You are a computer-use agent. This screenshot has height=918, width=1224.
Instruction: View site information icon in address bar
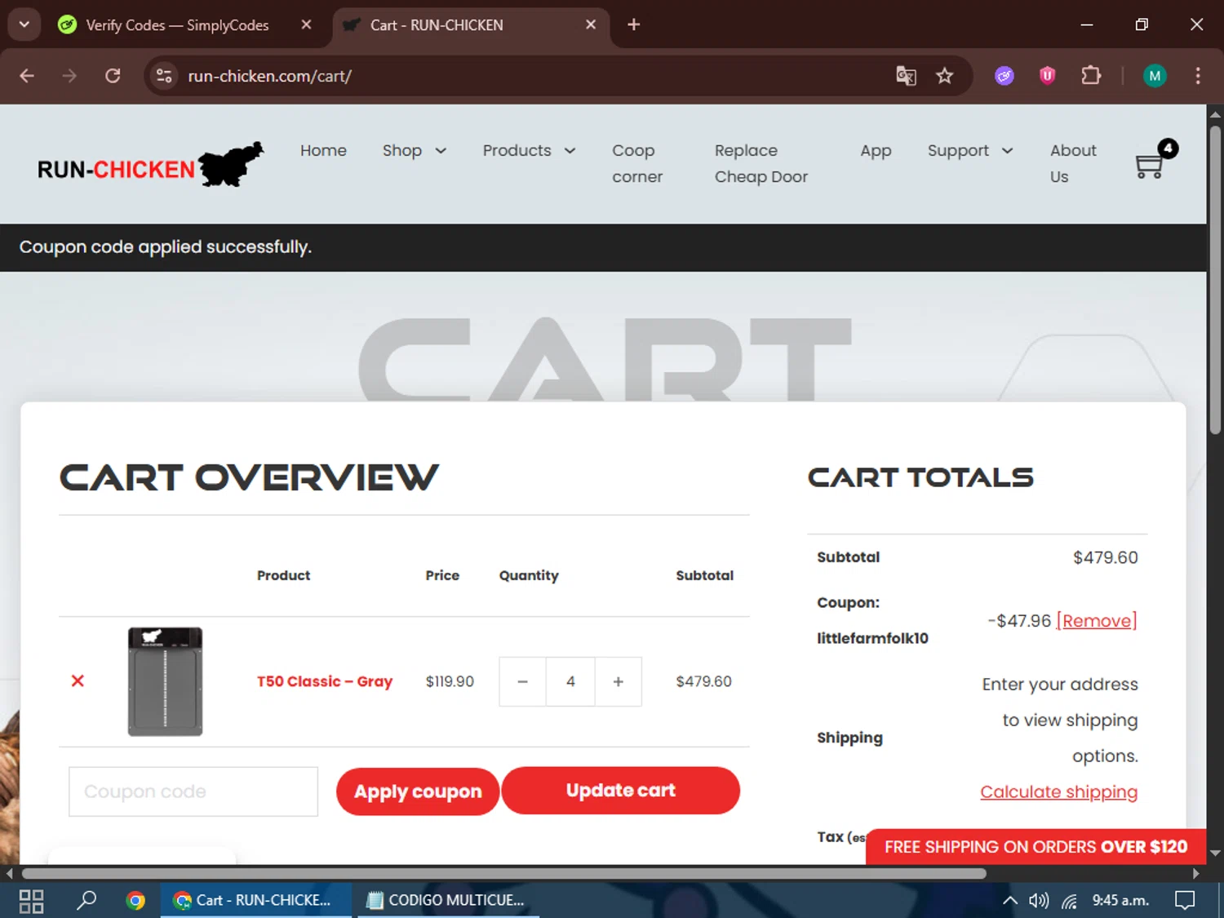pyautogui.click(x=164, y=76)
